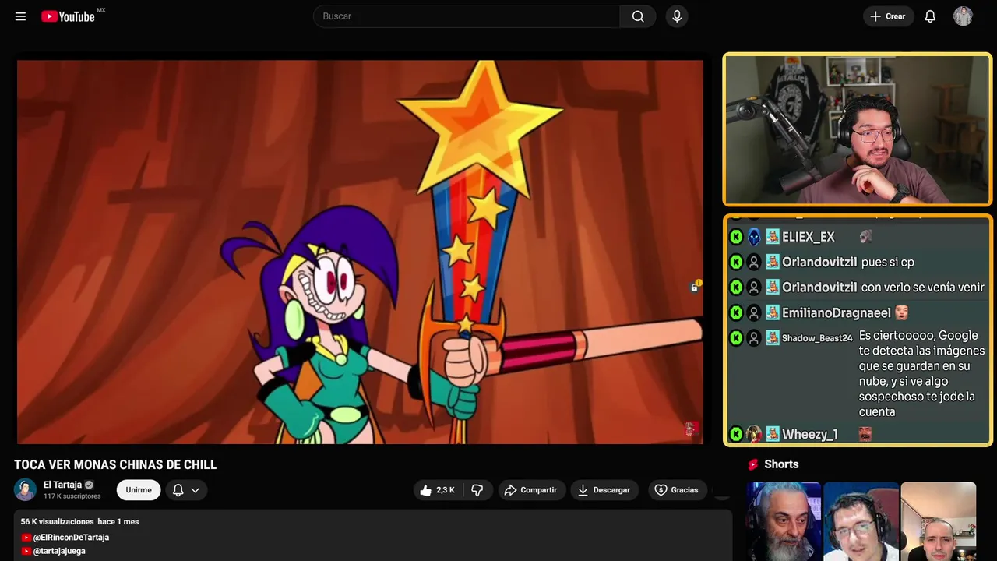Viewport: 997px width, 561px height.
Task: Open the middle Shorts thumbnail with the glasses
Action: coord(861,521)
